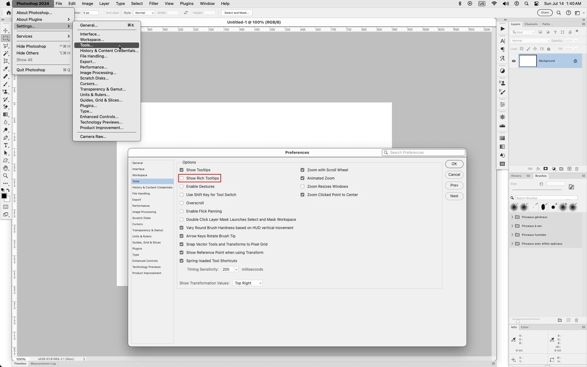Choose Cursors... from the Settings submenu
Image resolution: width=587 pixels, height=367 pixels.
pyautogui.click(x=89, y=84)
